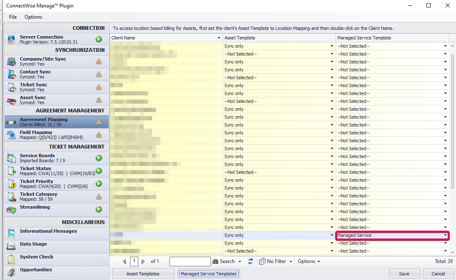Screen dimensions: 456x280
Task: Open the File menu
Action: click(13, 17)
